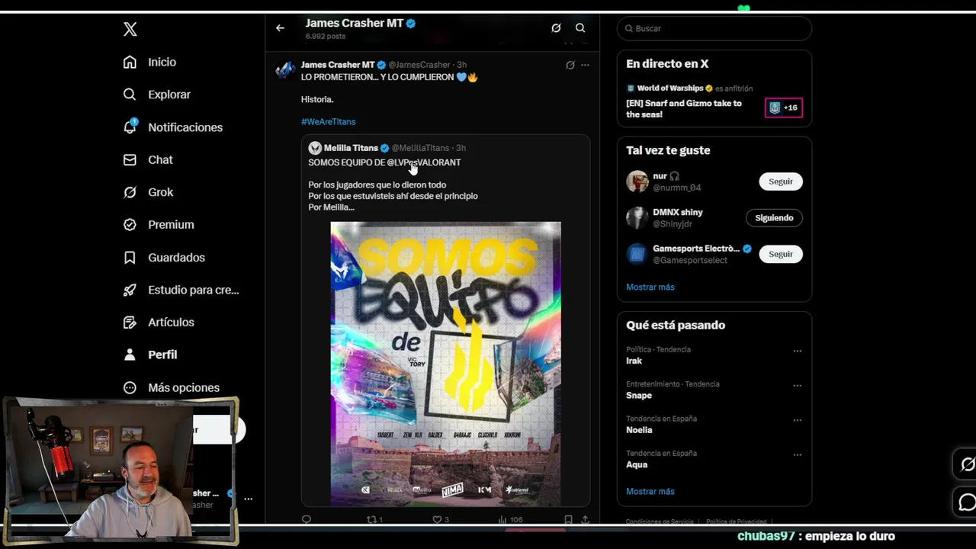The height and width of the screenshot is (549, 976).
Task: Select Explorar menu label
Action: click(x=169, y=95)
